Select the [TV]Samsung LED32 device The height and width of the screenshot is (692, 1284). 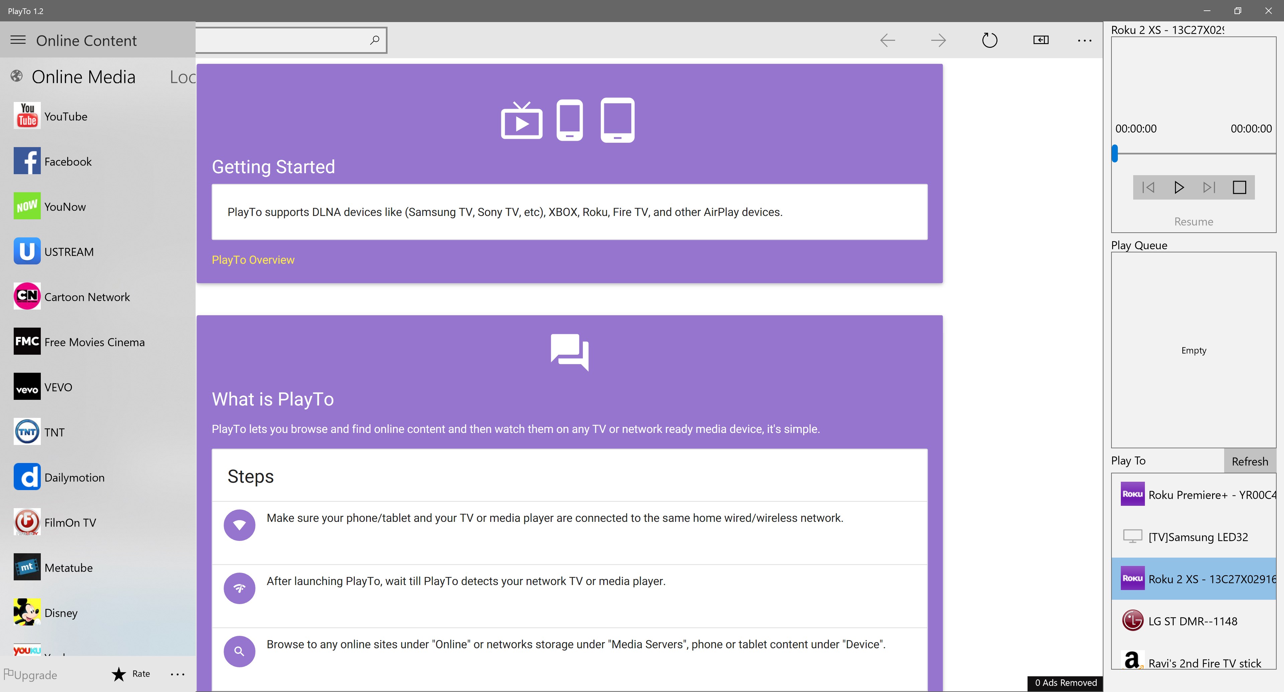point(1194,537)
